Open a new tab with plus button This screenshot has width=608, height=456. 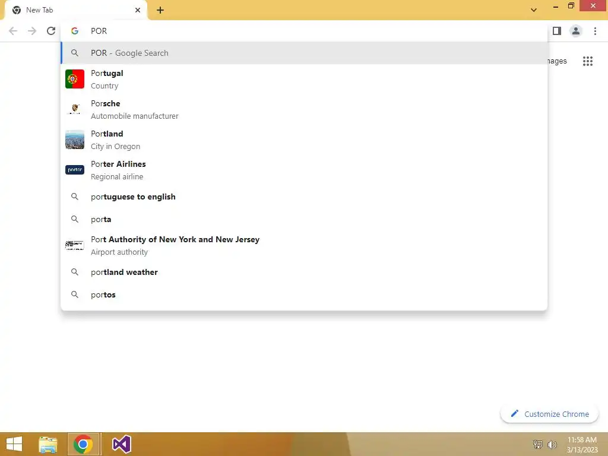pos(160,10)
